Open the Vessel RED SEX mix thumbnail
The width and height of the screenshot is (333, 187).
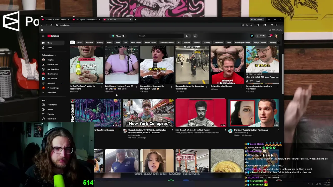coord(201,113)
